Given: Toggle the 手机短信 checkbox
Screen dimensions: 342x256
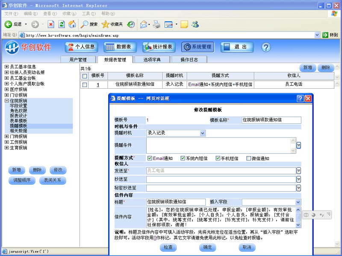Looking at the screenshot, I should (218, 158).
